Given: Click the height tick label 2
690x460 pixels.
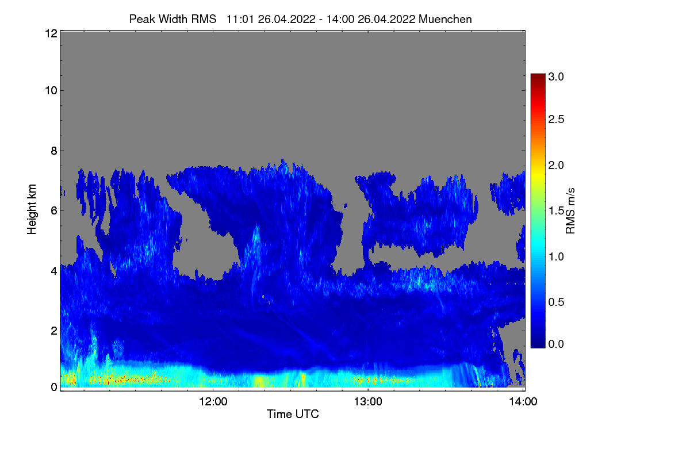Looking at the screenshot, I should click(x=53, y=330).
